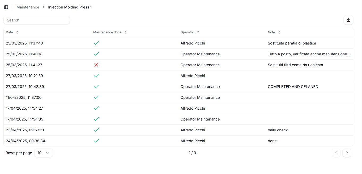This screenshot has width=362, height=174.
Task: Click green checkmark in the 24/04/2025 row
Action: pyautogui.click(x=96, y=141)
